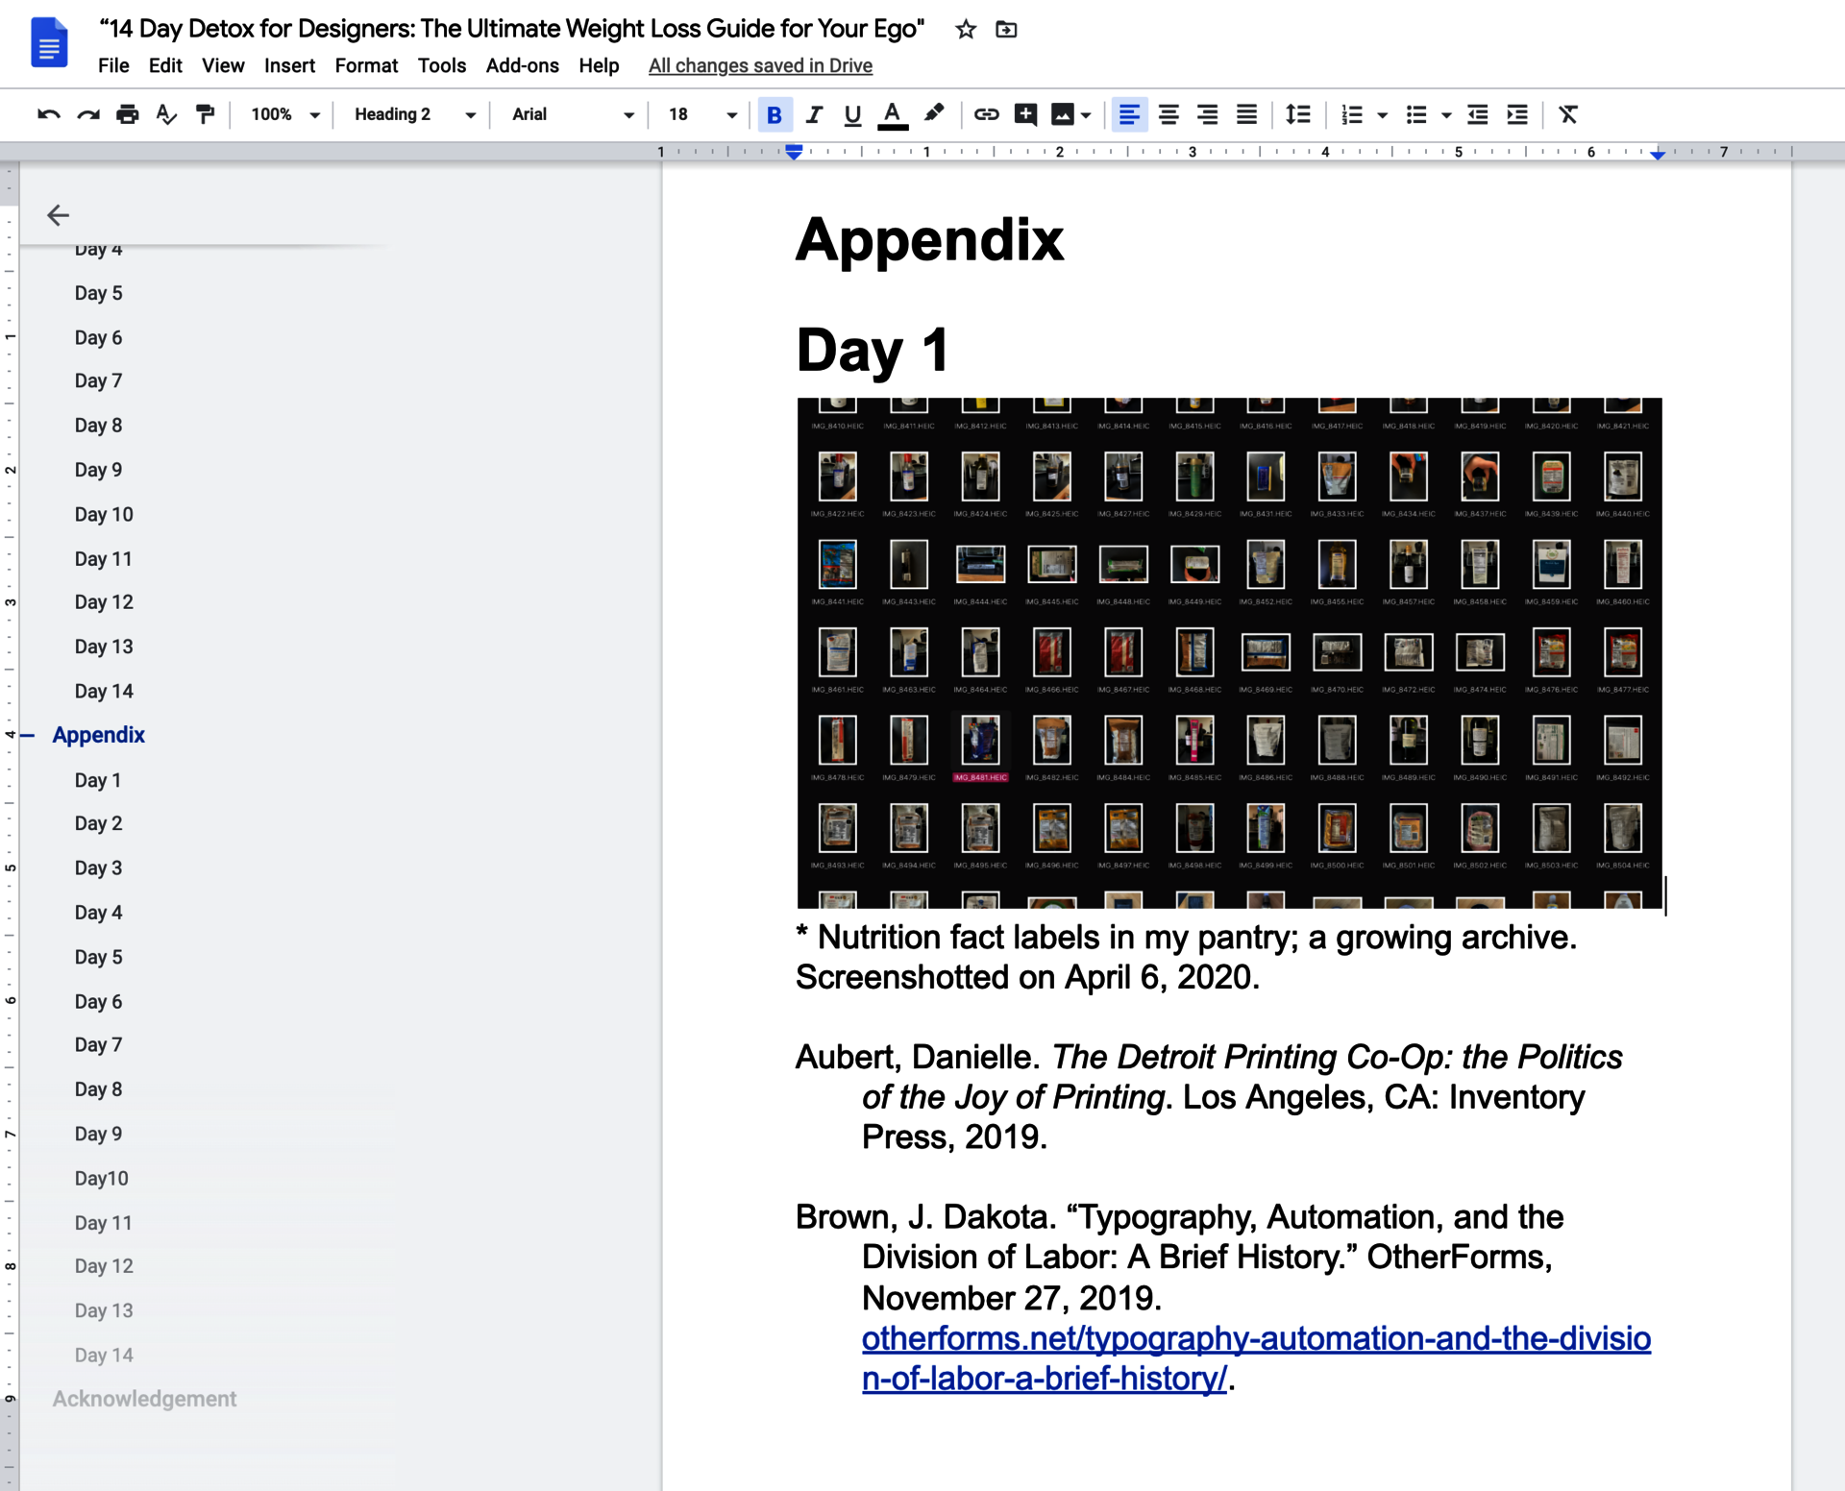Add a comment with plus icon
Screen dimensions: 1845x1491
coord(1026,115)
